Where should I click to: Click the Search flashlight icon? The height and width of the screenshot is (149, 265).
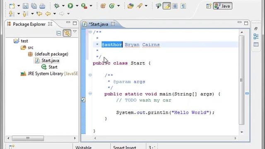point(140,6)
